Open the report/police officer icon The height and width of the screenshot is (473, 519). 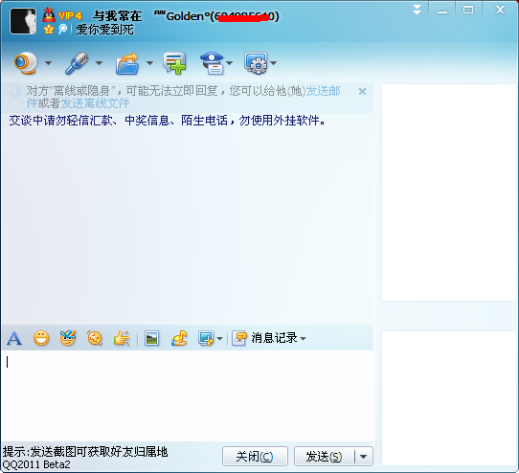pyautogui.click(x=212, y=63)
